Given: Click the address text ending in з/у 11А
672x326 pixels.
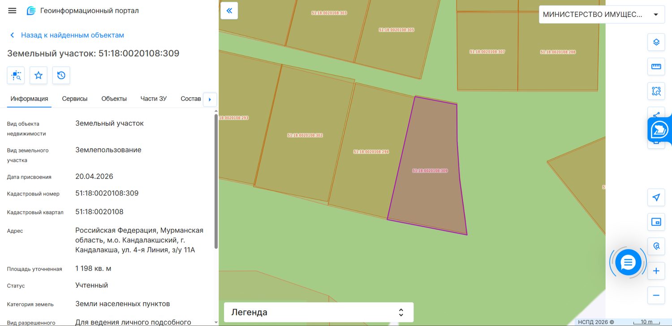Looking at the screenshot, I should (x=139, y=240).
